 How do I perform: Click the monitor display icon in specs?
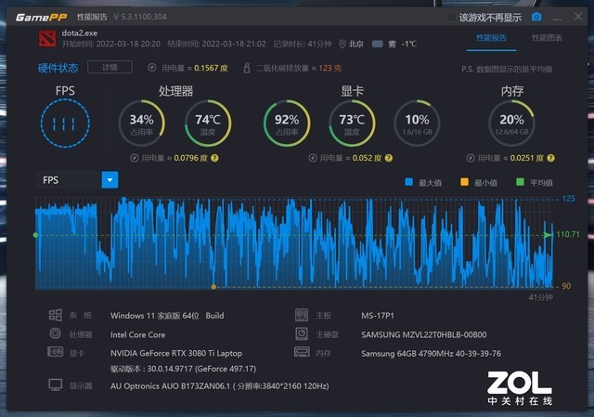[x=56, y=384]
